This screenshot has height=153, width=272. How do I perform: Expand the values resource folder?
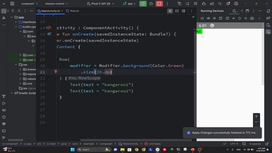[20, 79]
